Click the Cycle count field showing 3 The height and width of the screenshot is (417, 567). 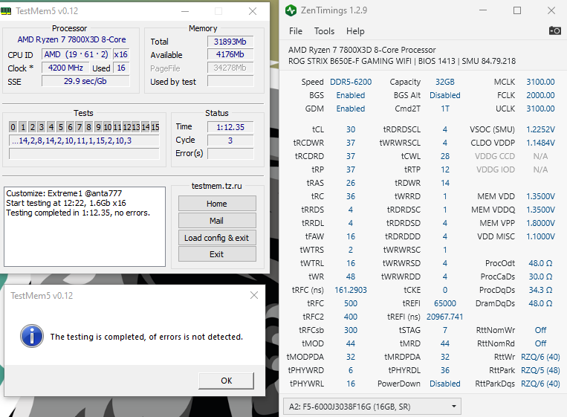point(230,140)
